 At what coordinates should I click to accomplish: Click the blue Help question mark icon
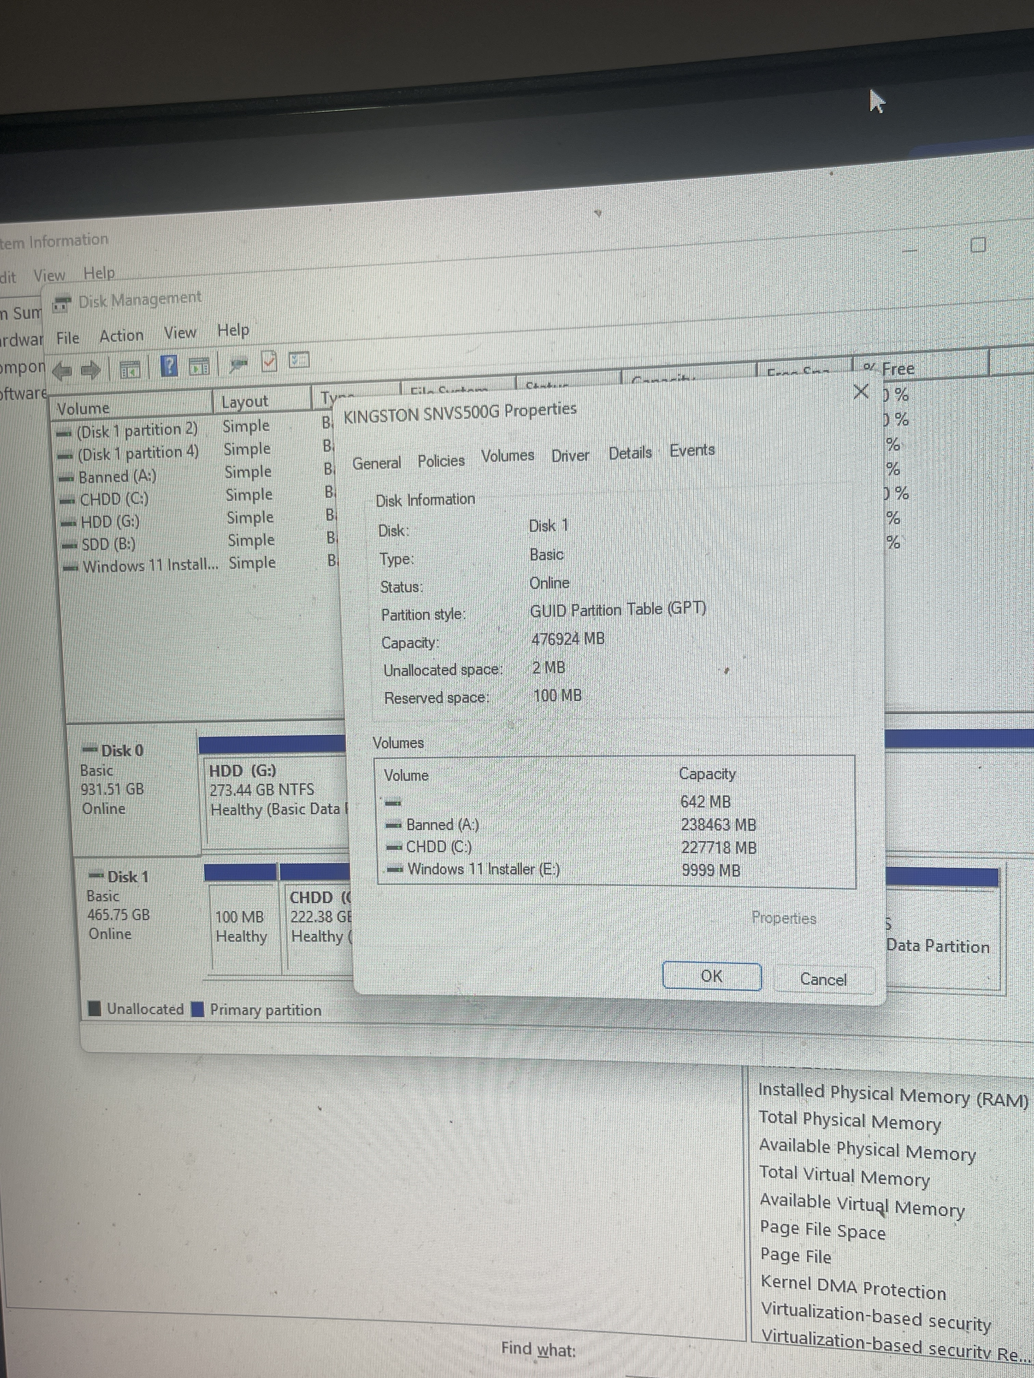(x=169, y=366)
